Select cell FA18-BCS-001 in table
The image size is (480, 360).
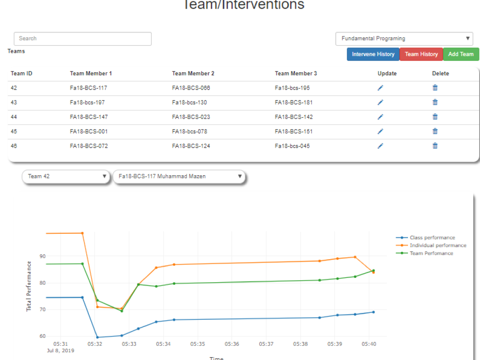coord(89,132)
